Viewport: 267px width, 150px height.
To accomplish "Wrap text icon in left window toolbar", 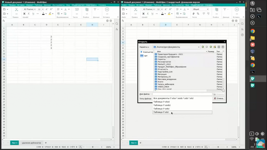I will pos(65,14).
